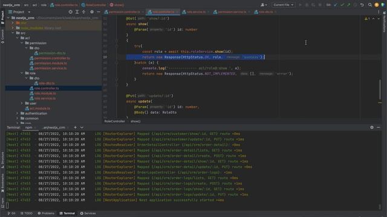This screenshot has width=387, height=217.
Task: Click the Git update project arrow
Action: 336,5
